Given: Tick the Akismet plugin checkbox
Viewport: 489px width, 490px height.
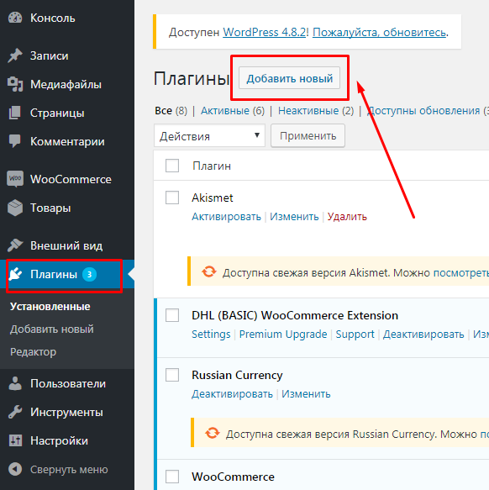Looking at the screenshot, I should tap(172, 198).
